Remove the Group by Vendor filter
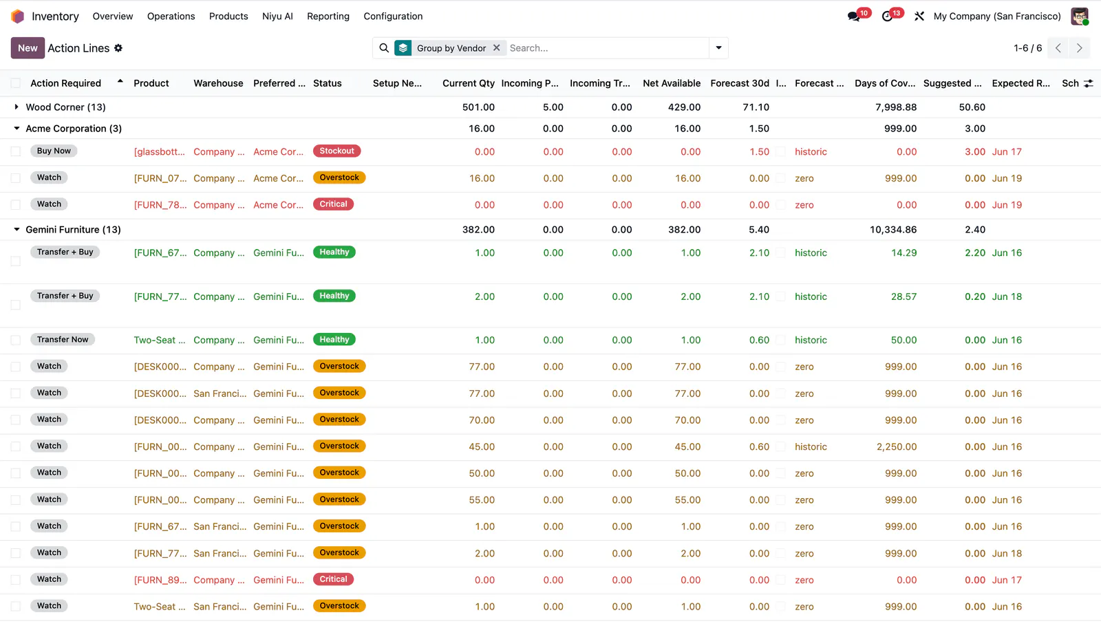Screen dimensions: 1101x626 click(x=496, y=48)
